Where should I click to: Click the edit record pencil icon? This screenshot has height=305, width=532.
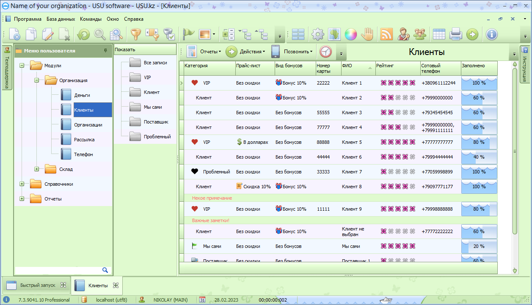[47, 34]
